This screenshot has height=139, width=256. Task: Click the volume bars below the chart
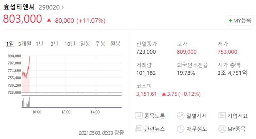click(x=26, y=103)
